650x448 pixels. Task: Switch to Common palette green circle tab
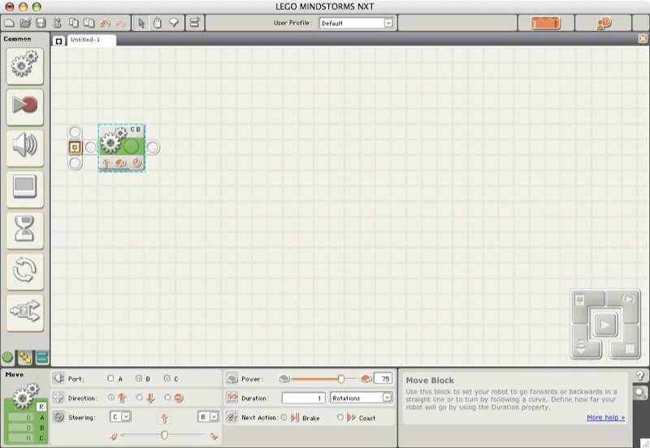pyautogui.click(x=7, y=357)
